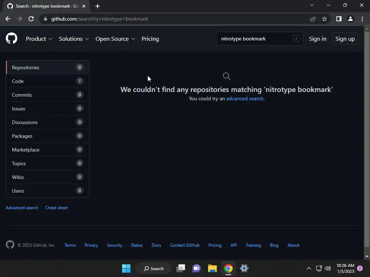Open the notification badge showing 2
370x277 pixels.
pos(360,268)
